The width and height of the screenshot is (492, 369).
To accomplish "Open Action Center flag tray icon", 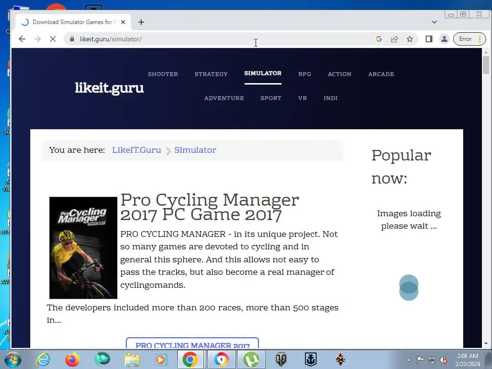I will [420, 360].
